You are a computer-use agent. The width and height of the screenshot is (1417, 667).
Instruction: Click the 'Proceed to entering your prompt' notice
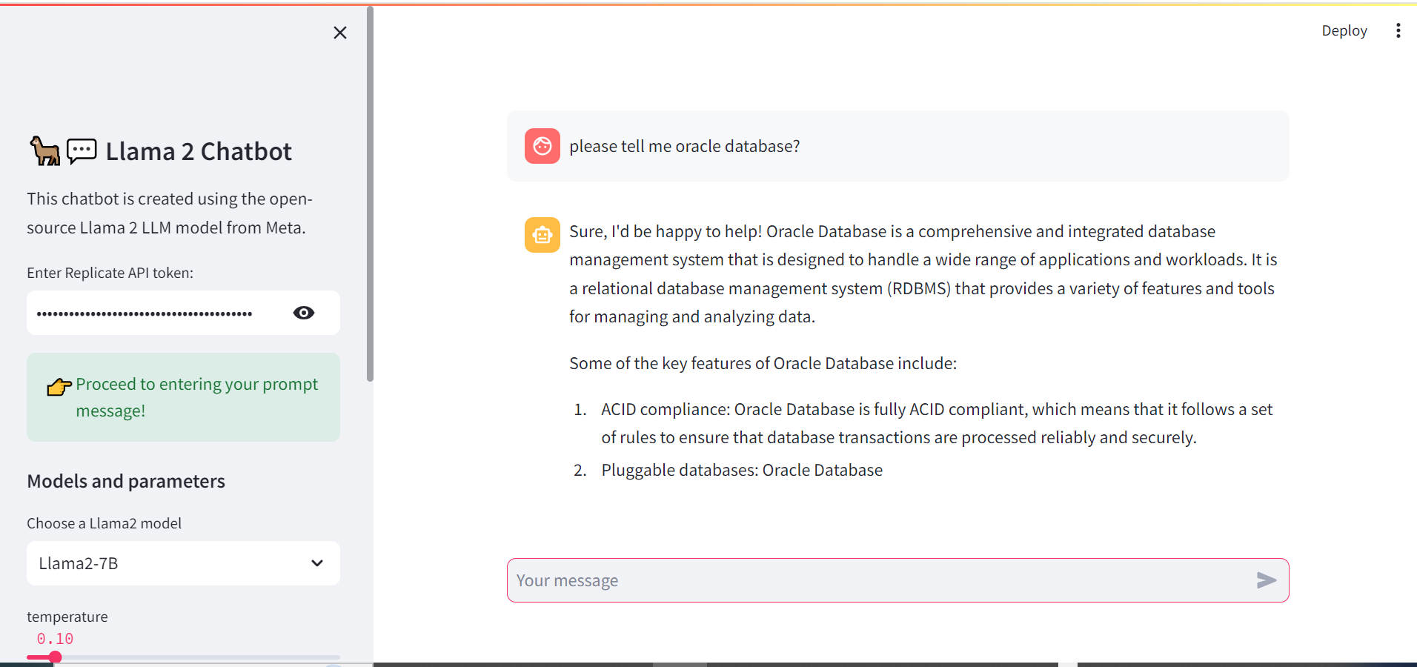coord(196,397)
